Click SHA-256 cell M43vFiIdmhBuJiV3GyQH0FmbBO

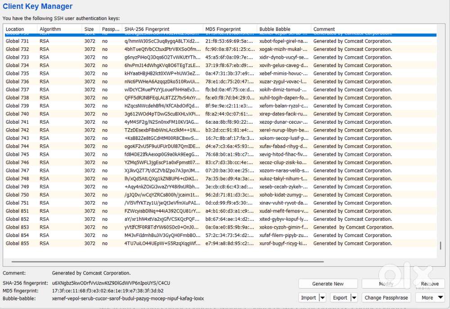click(x=162, y=235)
